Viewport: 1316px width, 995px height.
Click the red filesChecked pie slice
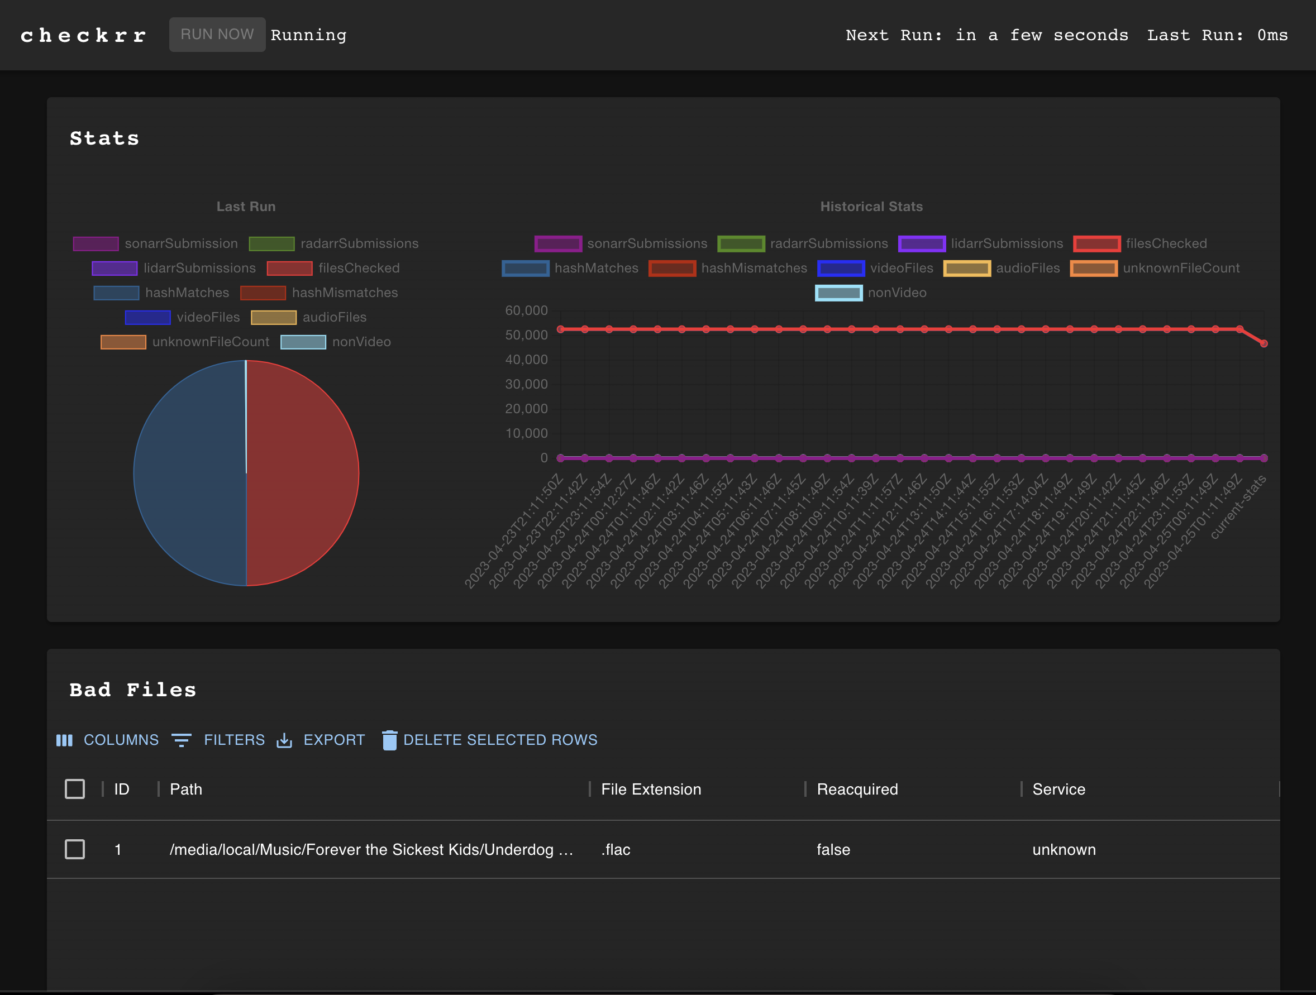coord(303,473)
